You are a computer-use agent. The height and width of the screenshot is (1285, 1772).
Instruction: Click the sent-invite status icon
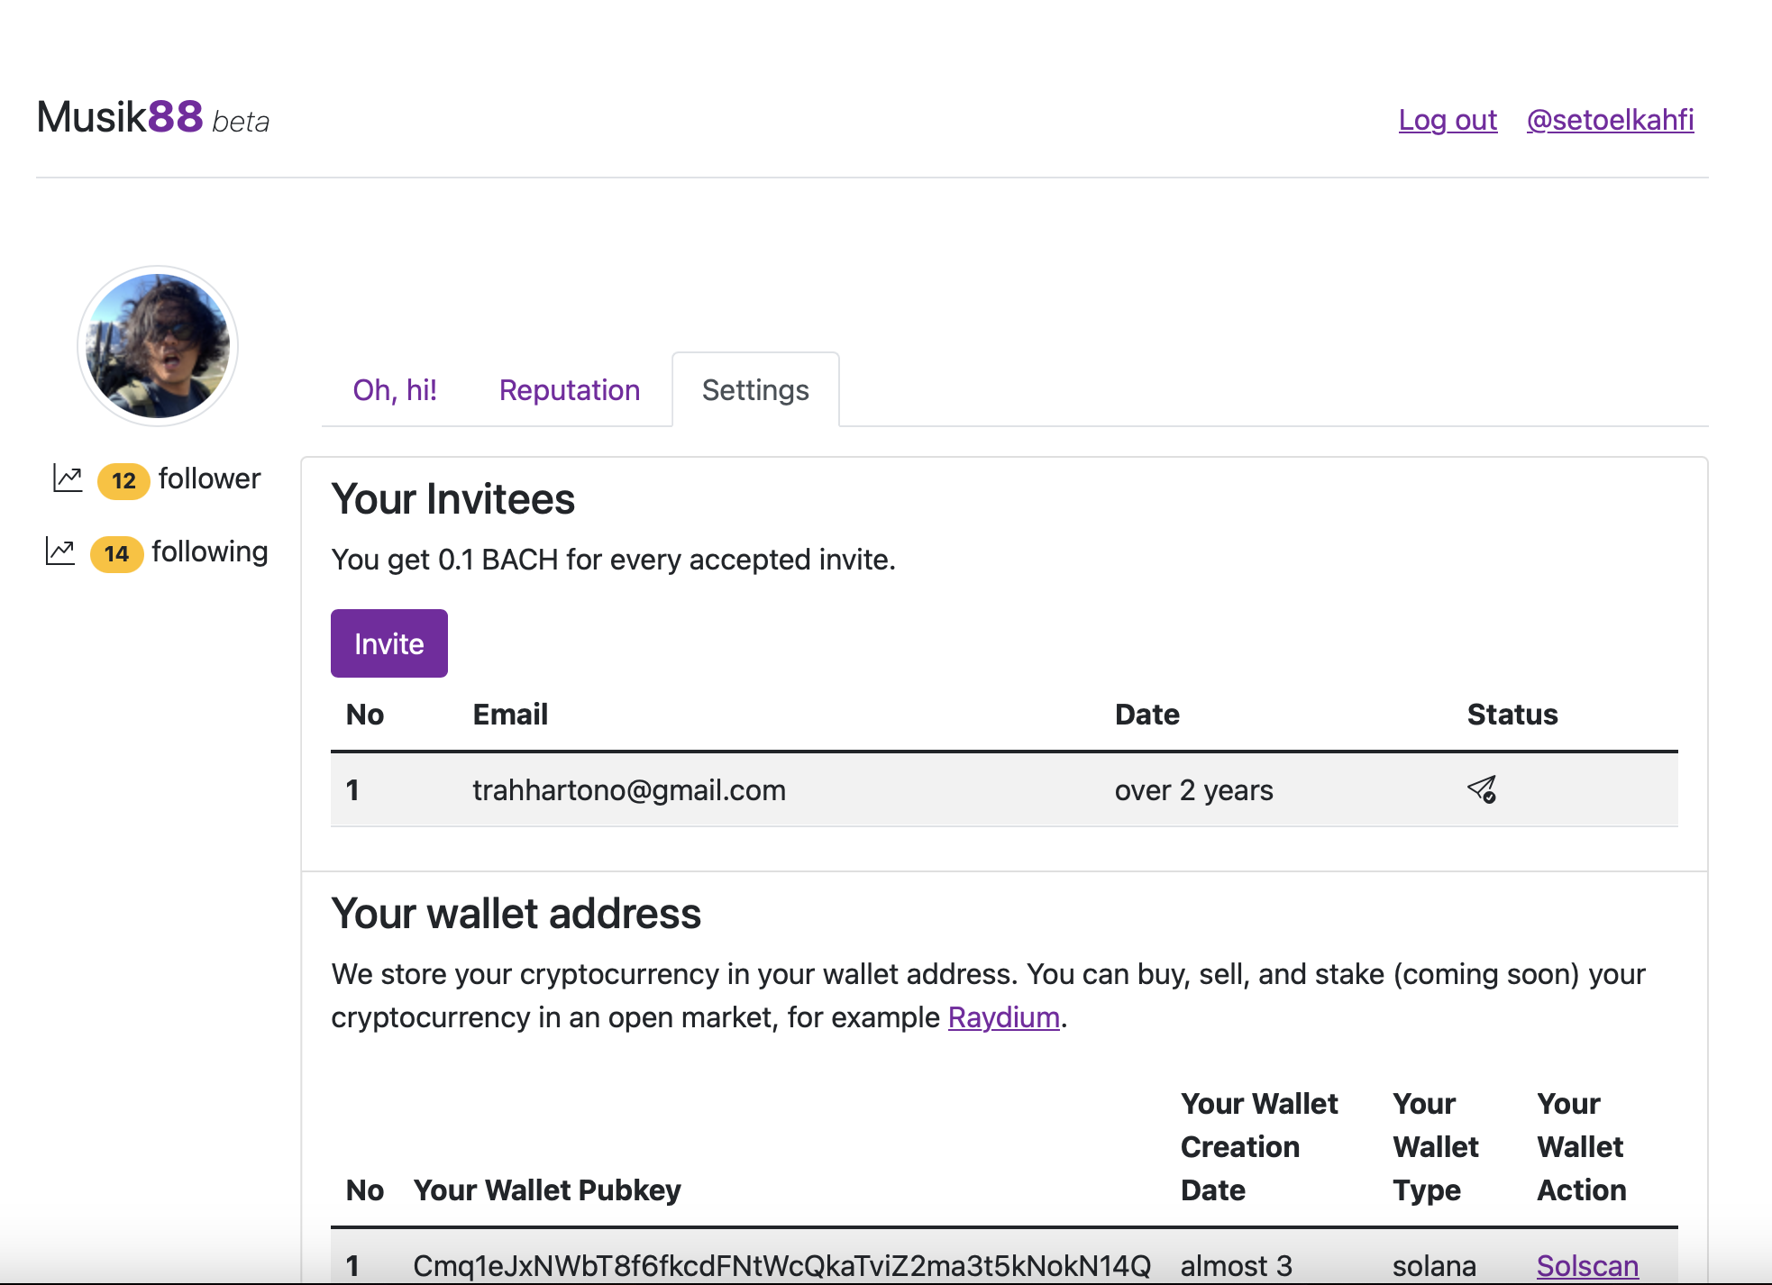point(1481,789)
